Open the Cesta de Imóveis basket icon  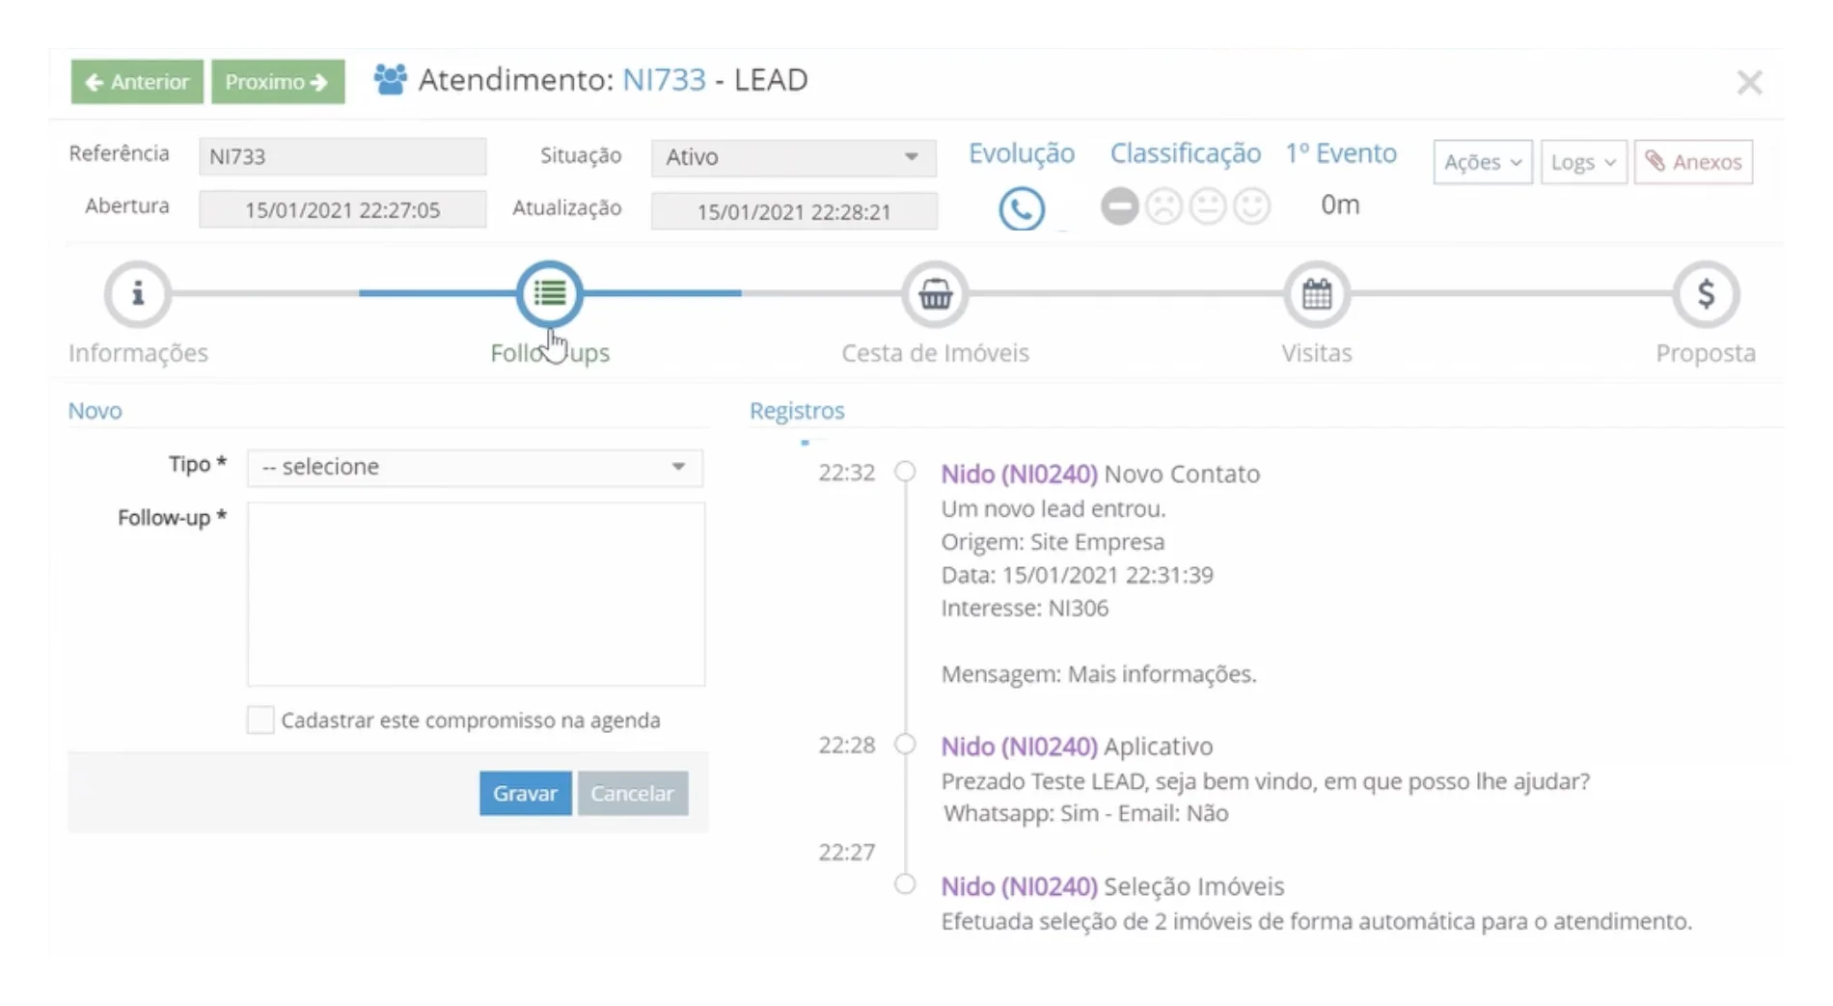point(935,293)
